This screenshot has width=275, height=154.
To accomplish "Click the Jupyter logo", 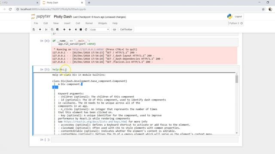I will (x=41, y=16).
